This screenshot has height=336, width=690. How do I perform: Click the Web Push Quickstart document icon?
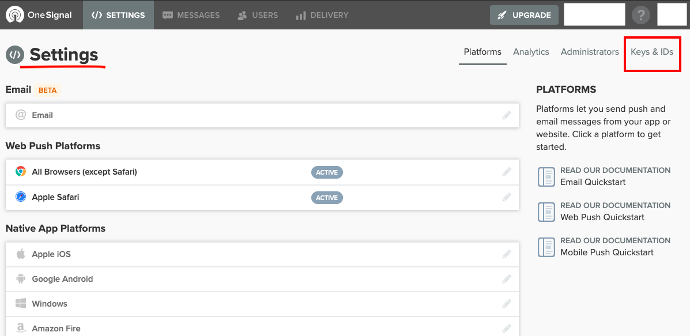click(546, 212)
